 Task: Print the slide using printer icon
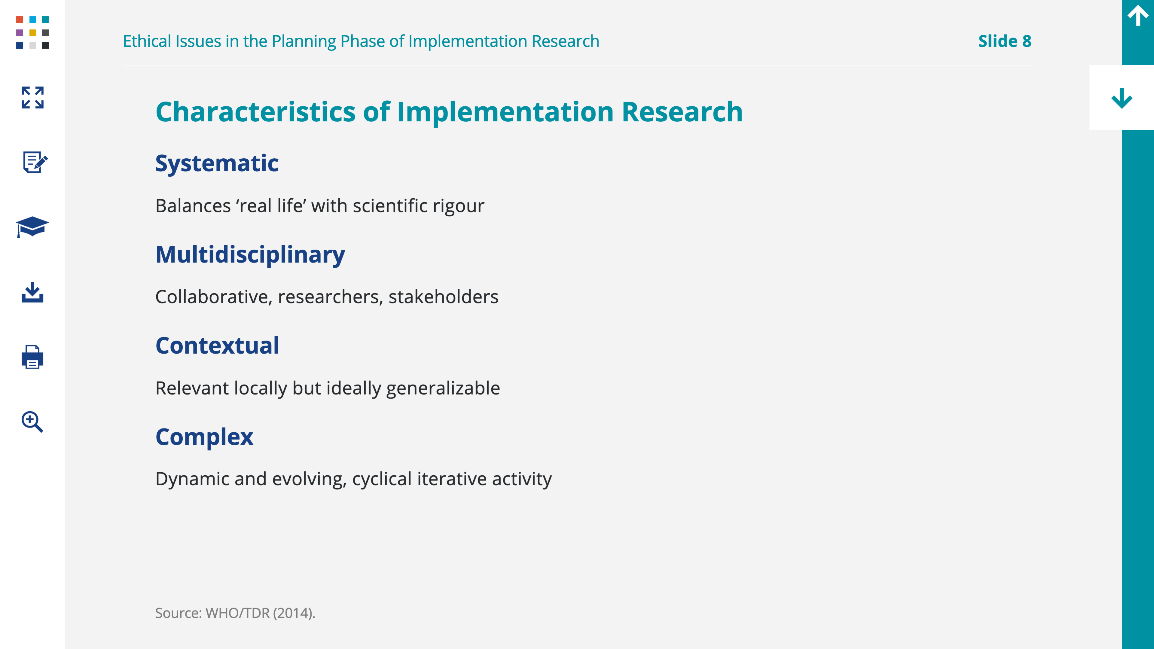click(x=32, y=357)
